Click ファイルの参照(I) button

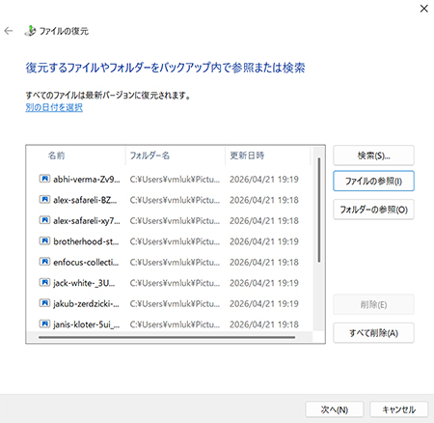pyautogui.click(x=373, y=181)
